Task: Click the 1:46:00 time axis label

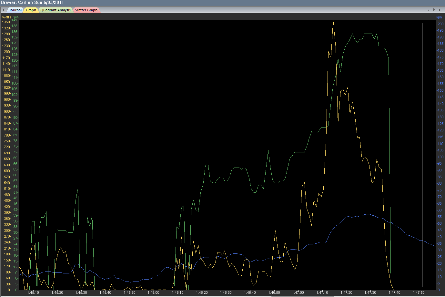Action: tap(153, 292)
